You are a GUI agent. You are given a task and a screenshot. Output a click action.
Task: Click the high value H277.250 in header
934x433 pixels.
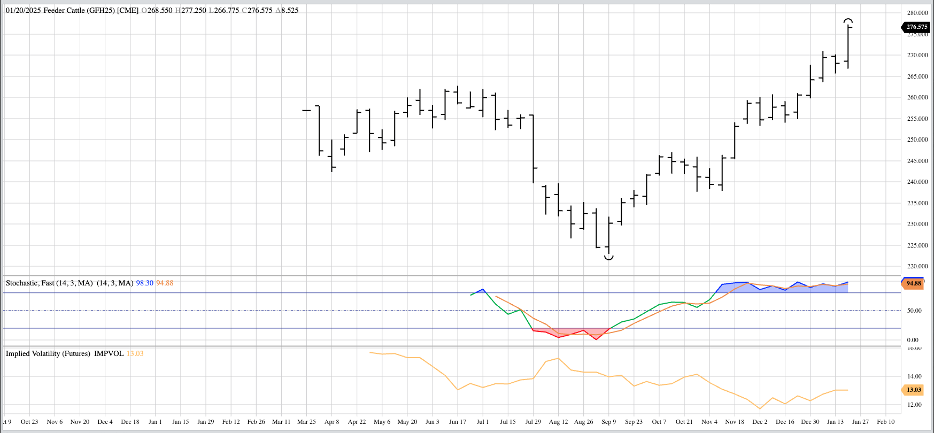coord(191,10)
